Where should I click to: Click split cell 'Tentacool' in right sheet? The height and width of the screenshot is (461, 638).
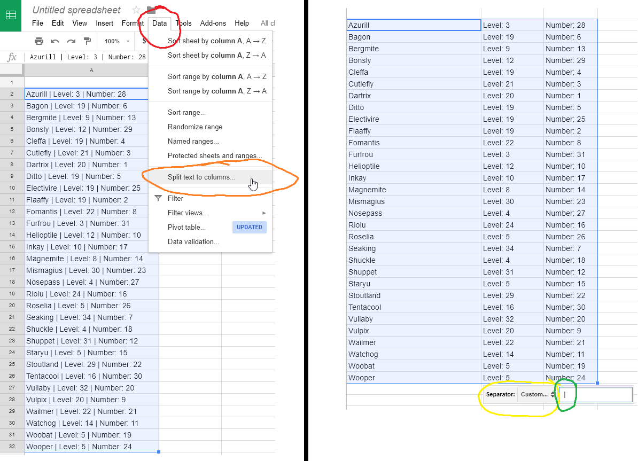414,307
